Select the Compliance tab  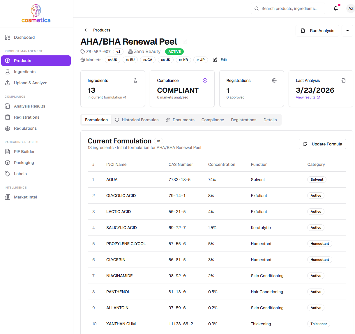213,120
